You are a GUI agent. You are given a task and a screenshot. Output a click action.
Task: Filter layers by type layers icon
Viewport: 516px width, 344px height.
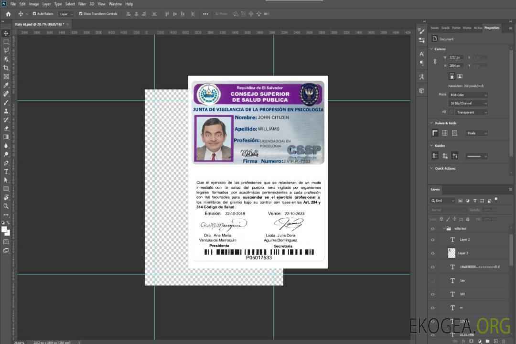475,201
